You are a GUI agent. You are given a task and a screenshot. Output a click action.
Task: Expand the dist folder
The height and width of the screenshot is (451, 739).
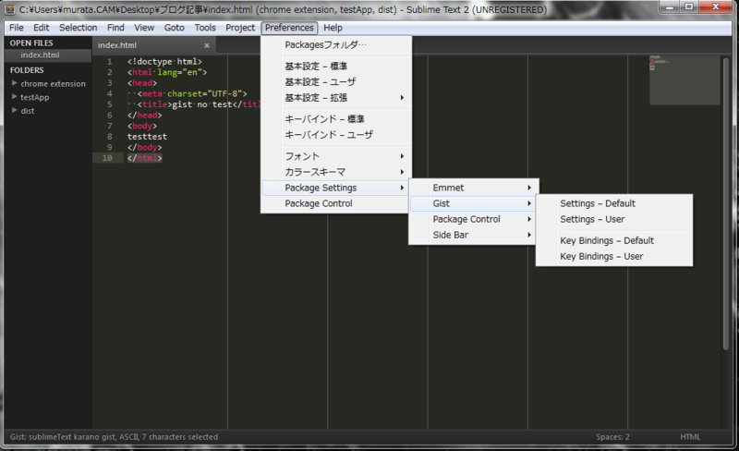14,110
